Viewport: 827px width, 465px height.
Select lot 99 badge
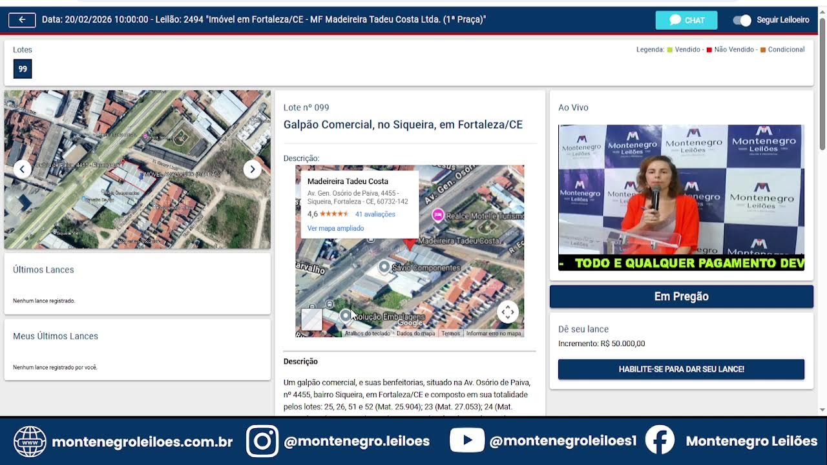click(23, 69)
